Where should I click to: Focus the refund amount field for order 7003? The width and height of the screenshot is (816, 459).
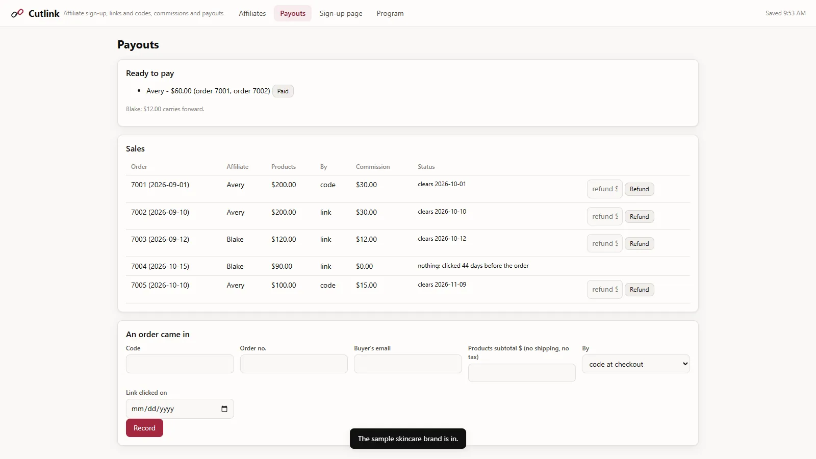pos(605,244)
